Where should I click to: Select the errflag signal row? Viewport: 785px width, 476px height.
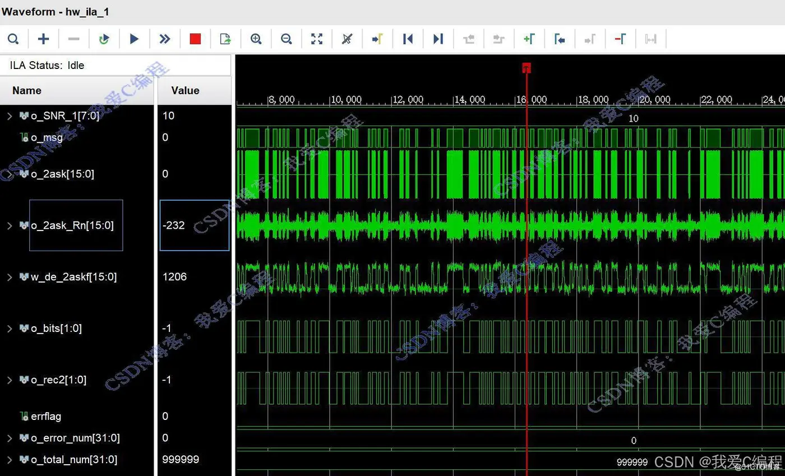pos(46,416)
